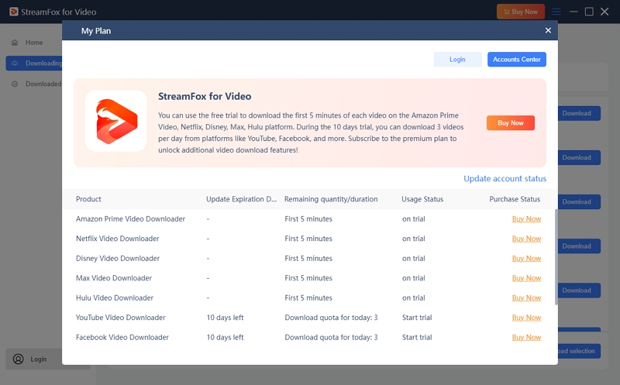Image resolution: width=620 pixels, height=385 pixels.
Task: Click the Purchase Status column header
Action: [x=515, y=199]
